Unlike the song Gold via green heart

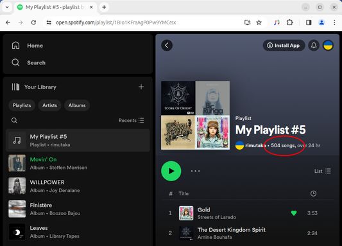tap(294, 213)
